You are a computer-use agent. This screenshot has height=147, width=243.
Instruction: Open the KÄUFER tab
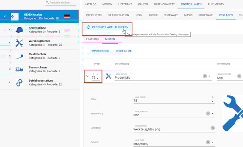click(143, 4)
